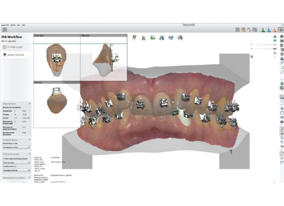
Task: Click the refresh arrows icon in right vertical toolbar
Action: coord(282,72)
